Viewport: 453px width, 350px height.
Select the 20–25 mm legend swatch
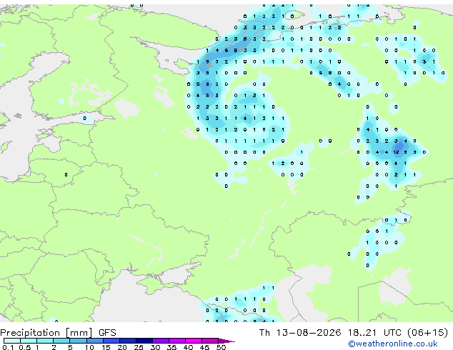[x=127, y=341]
